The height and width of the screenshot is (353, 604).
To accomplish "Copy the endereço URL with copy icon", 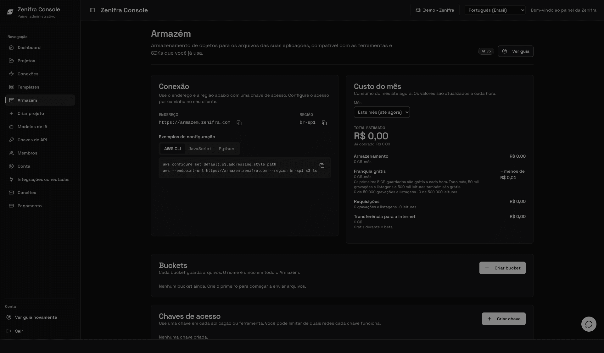I will (x=239, y=122).
